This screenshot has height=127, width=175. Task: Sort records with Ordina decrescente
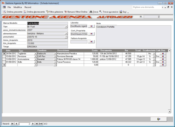[34, 12]
